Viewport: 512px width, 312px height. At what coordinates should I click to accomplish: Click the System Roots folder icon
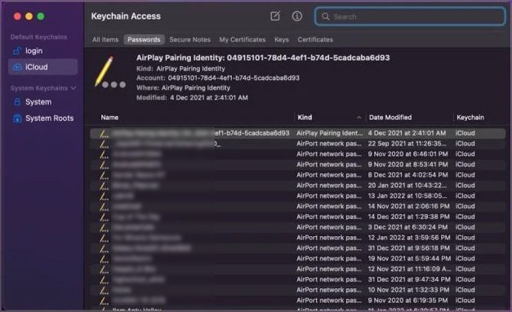[x=17, y=118]
